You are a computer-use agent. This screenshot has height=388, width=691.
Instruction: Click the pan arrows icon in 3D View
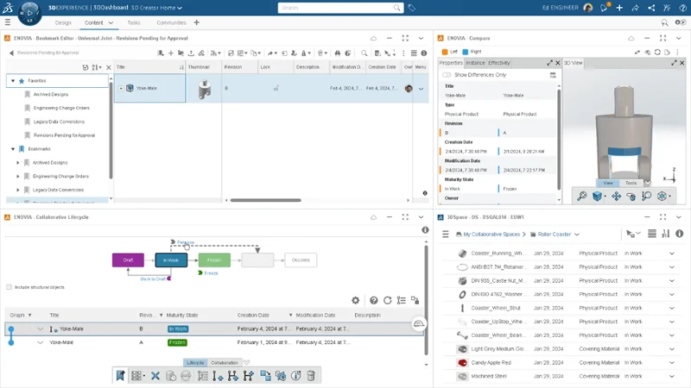coord(616,197)
